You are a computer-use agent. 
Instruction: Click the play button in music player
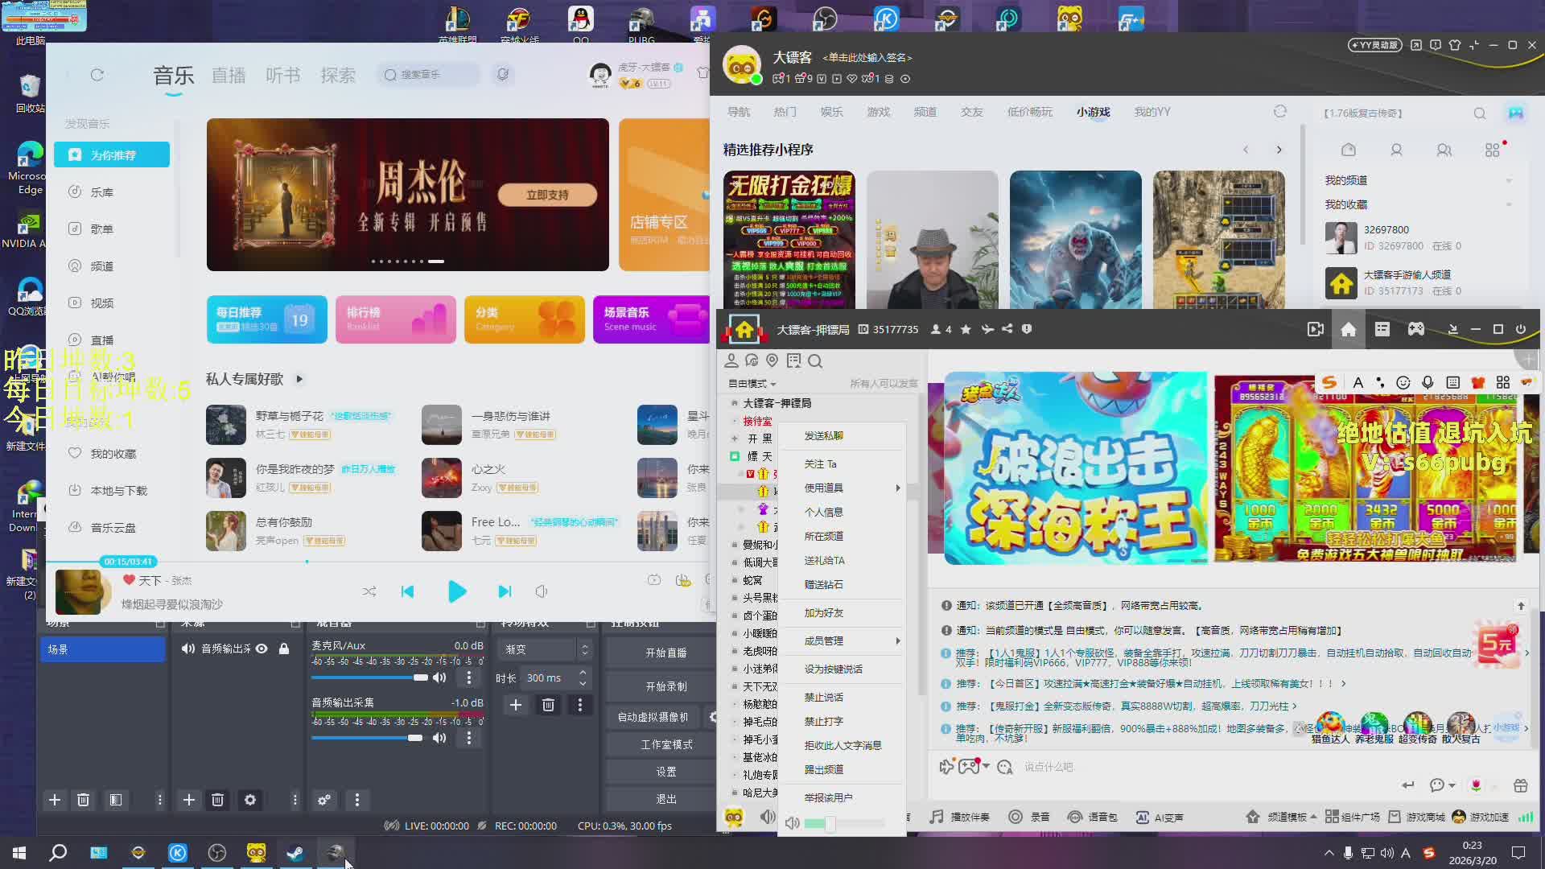point(456,592)
